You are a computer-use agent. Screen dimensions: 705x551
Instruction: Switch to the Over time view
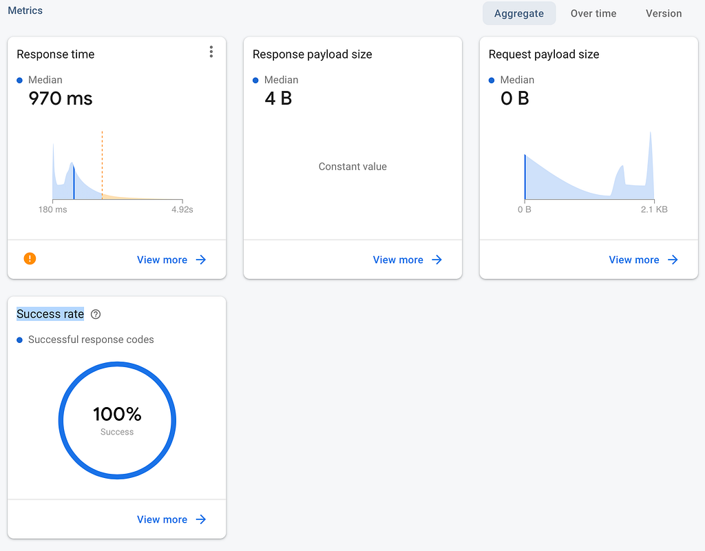[x=593, y=13]
